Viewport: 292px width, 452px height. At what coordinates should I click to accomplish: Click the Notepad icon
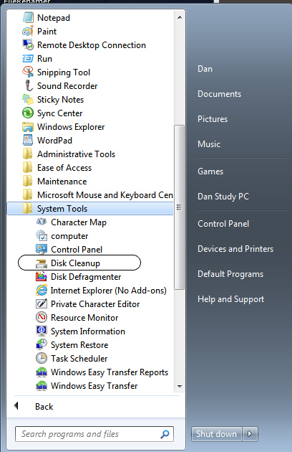28,17
